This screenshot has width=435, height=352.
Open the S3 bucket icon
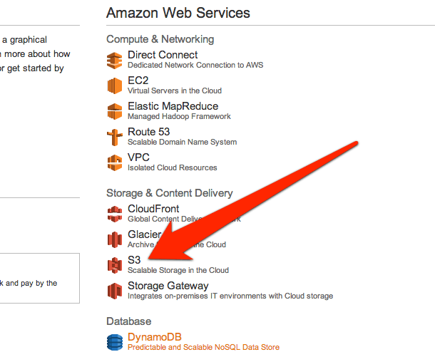pyautogui.click(x=115, y=265)
